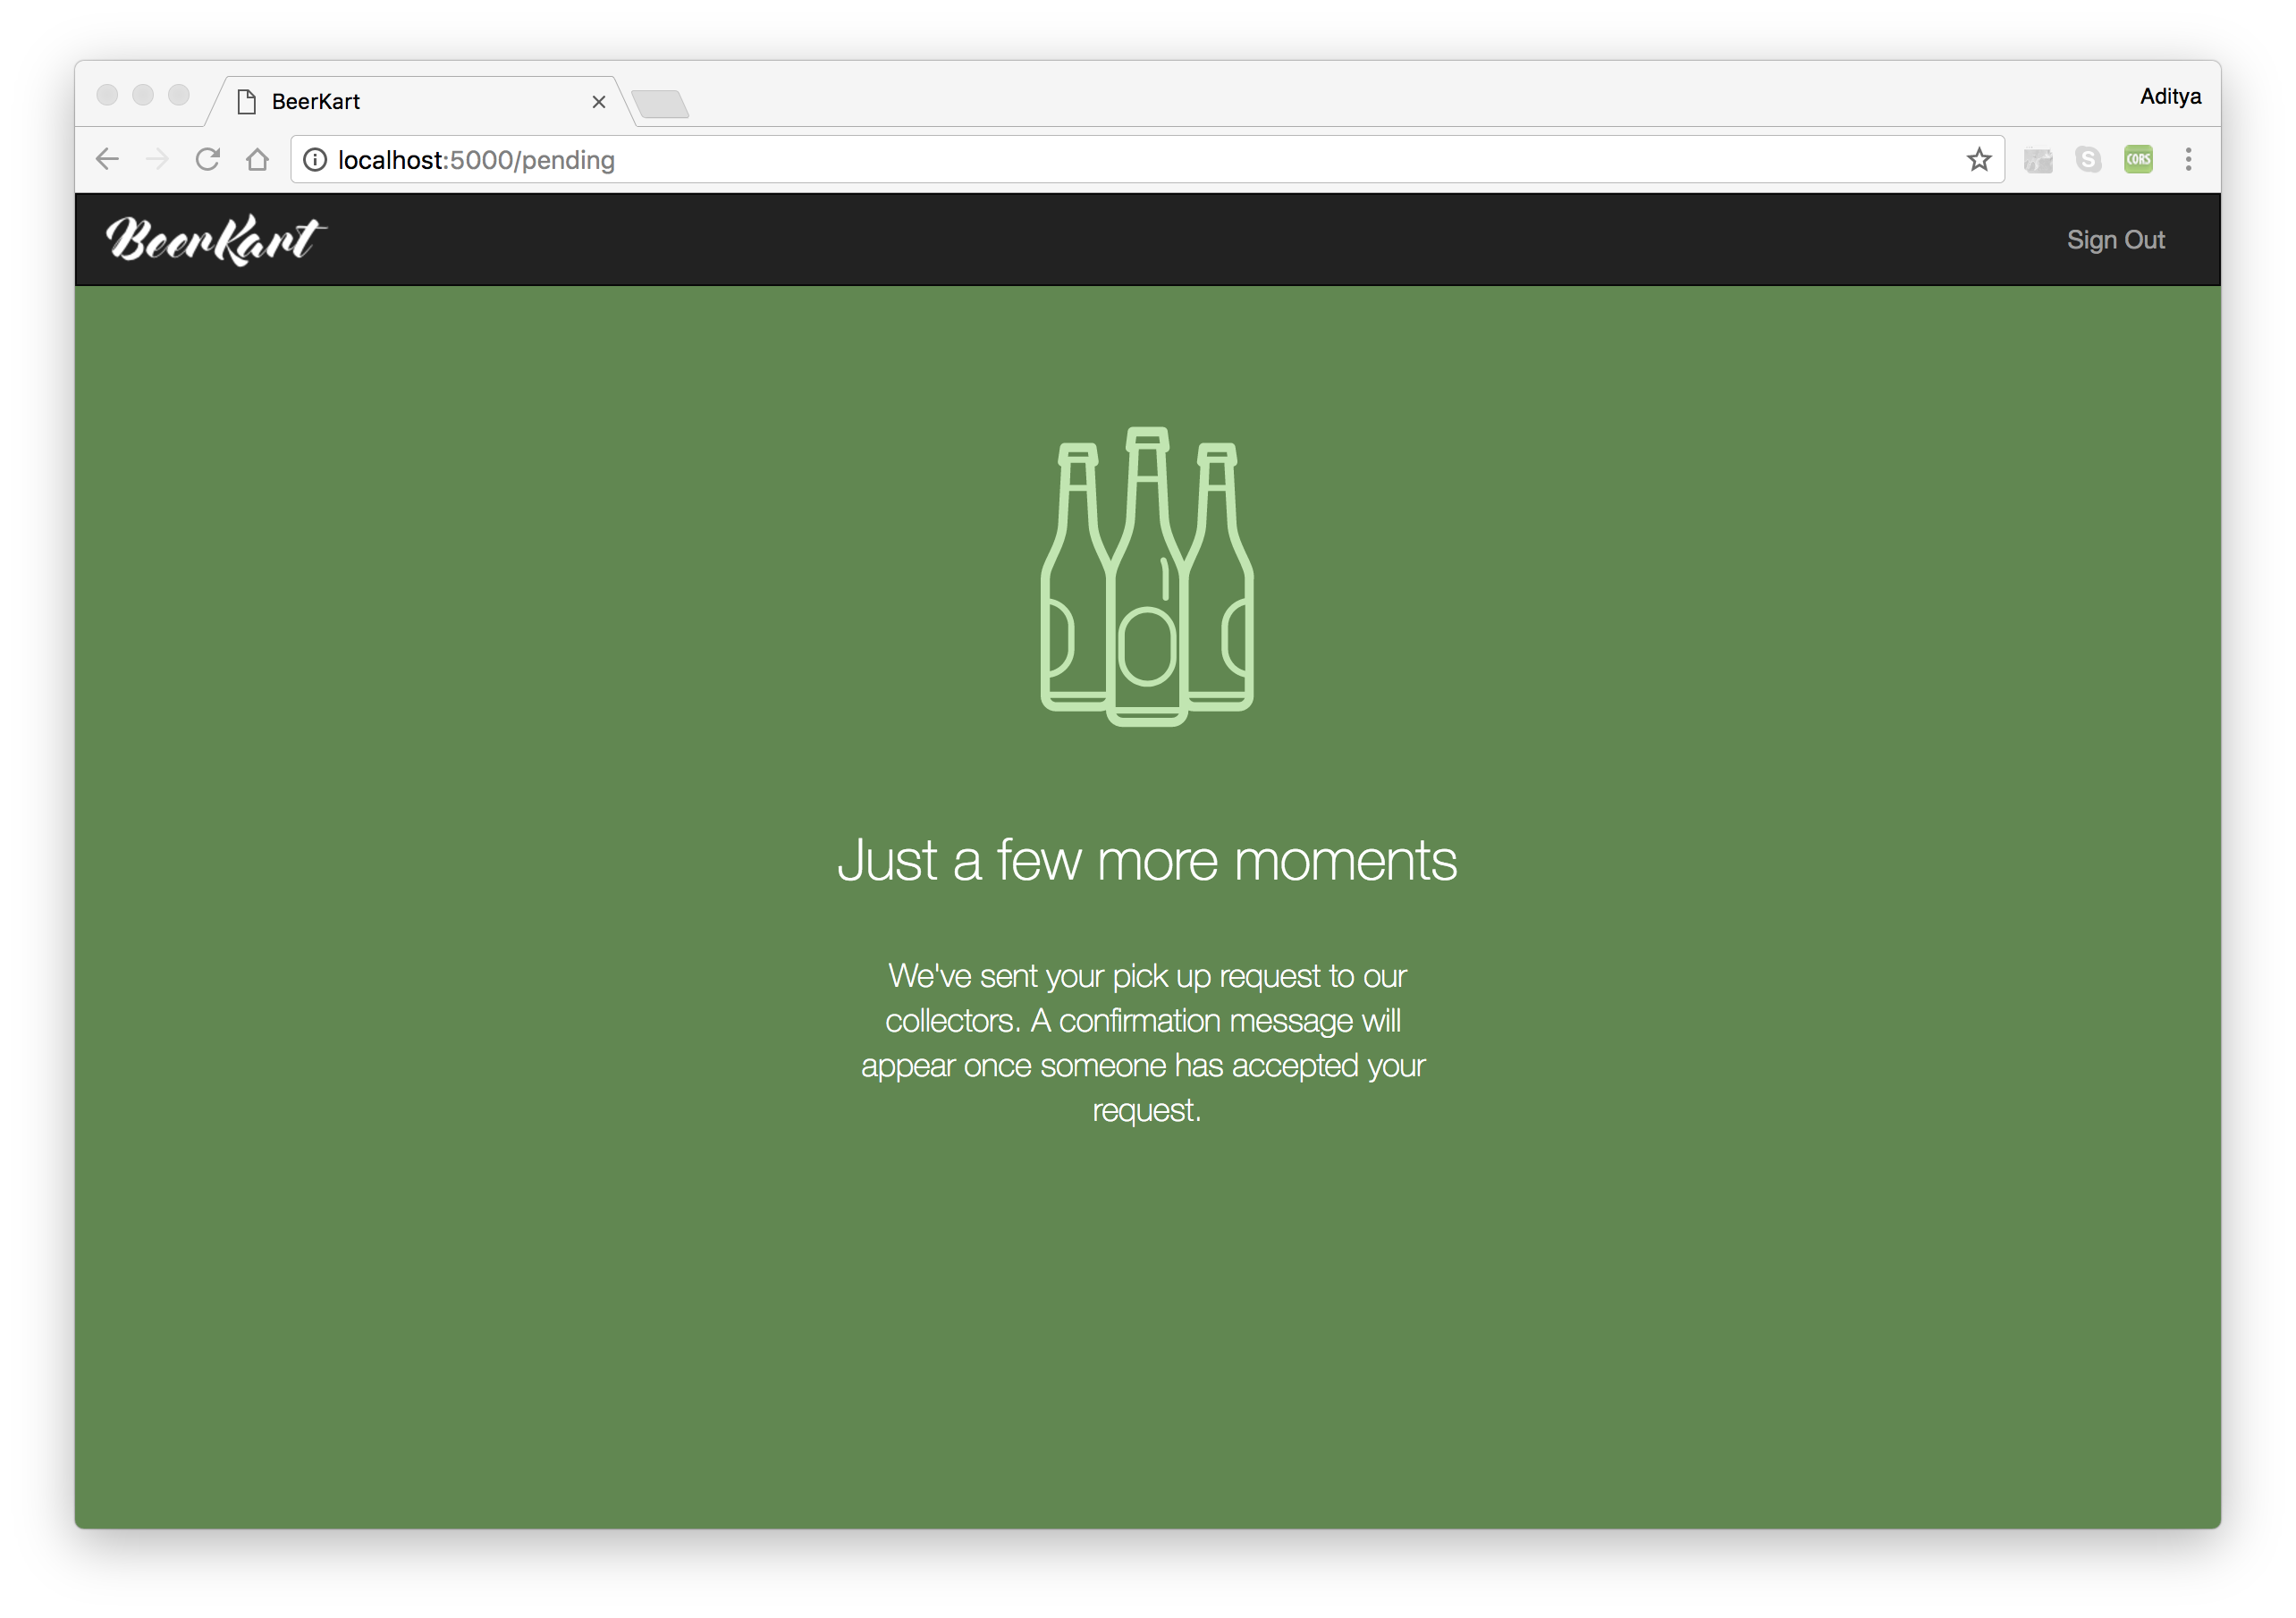The image size is (2296, 1618).
Task: Reload the pending page
Action: click(207, 160)
